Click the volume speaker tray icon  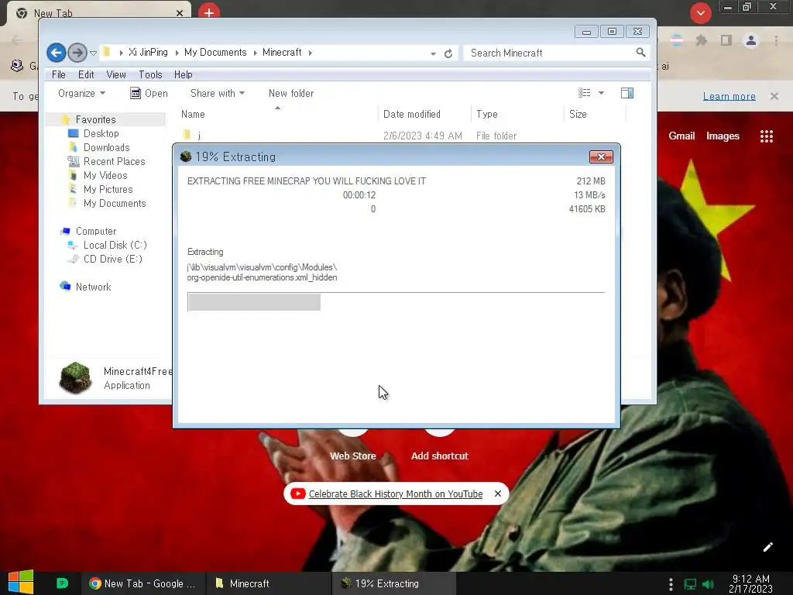pyautogui.click(x=708, y=584)
